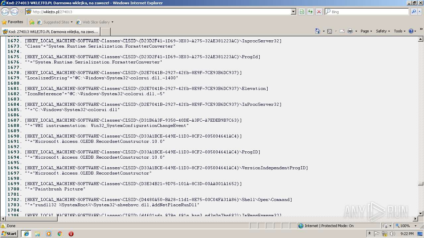Open the Tools menu
This screenshot has height=238, width=424.
[399, 31]
